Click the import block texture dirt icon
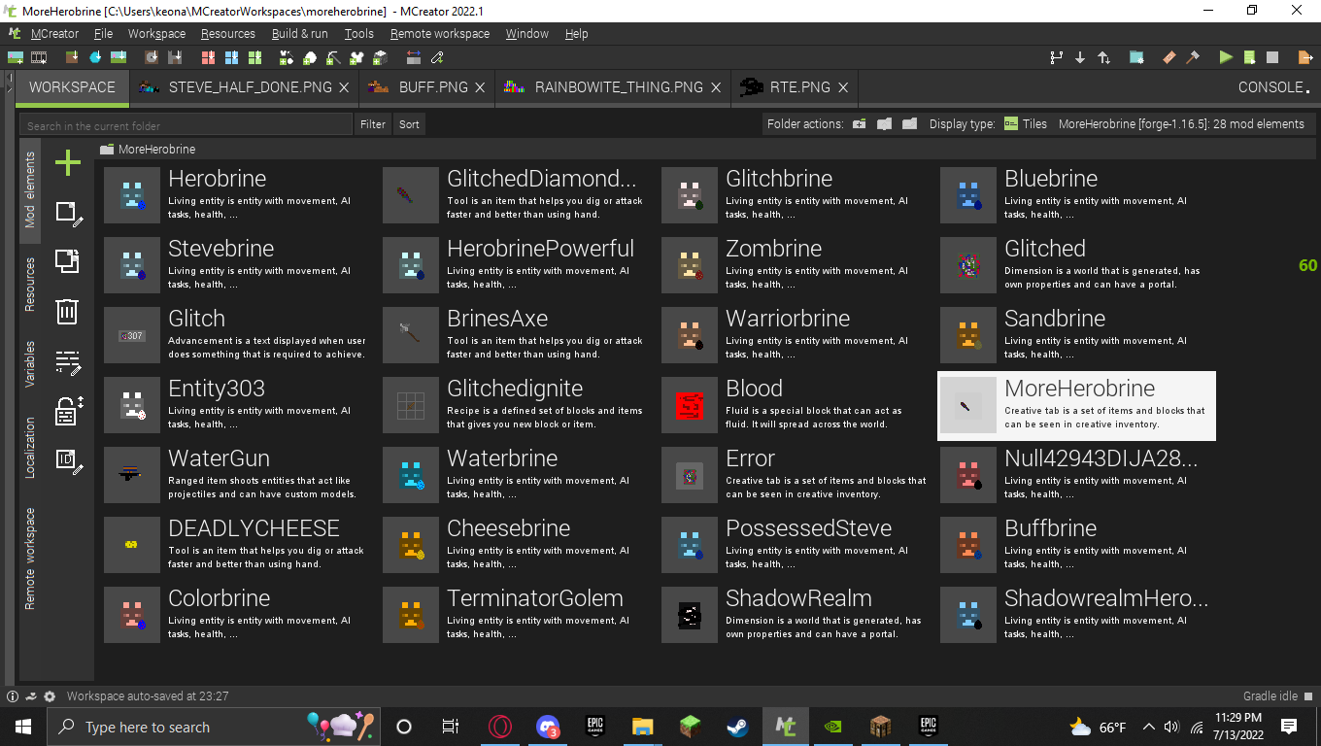1321x746 pixels. click(x=72, y=57)
